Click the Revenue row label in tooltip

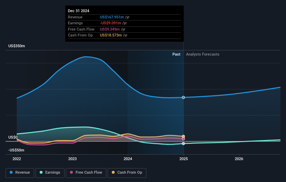tap(75, 17)
